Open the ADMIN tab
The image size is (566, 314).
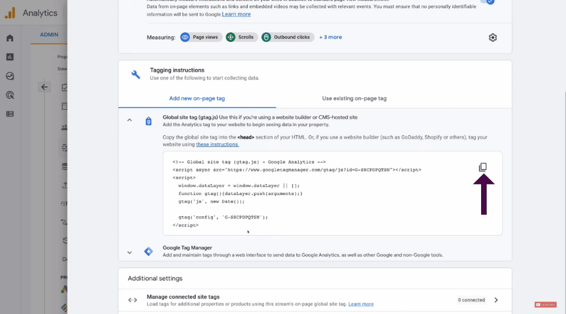(x=49, y=34)
